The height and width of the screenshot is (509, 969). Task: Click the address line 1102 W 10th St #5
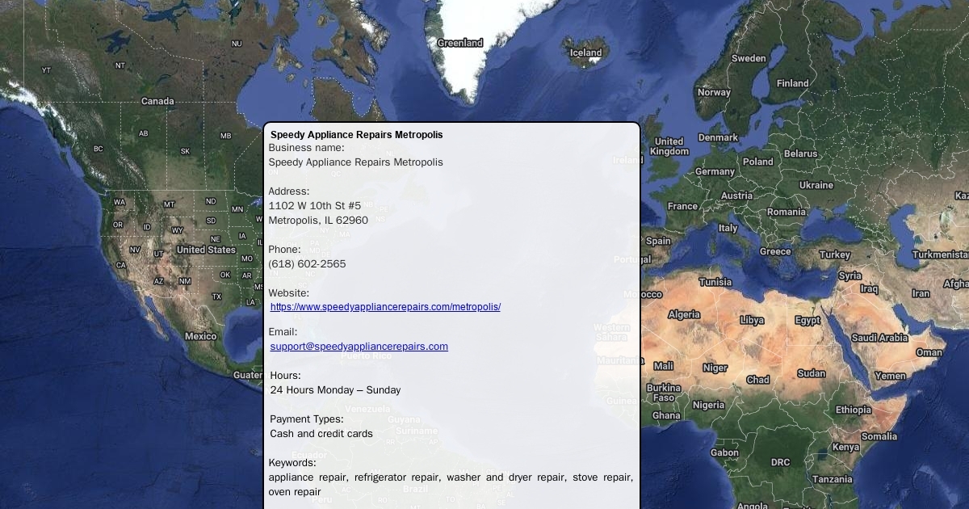(314, 206)
